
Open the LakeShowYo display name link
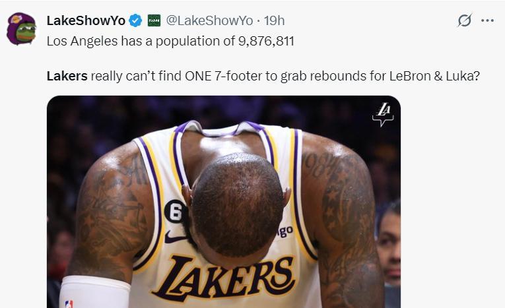point(86,20)
